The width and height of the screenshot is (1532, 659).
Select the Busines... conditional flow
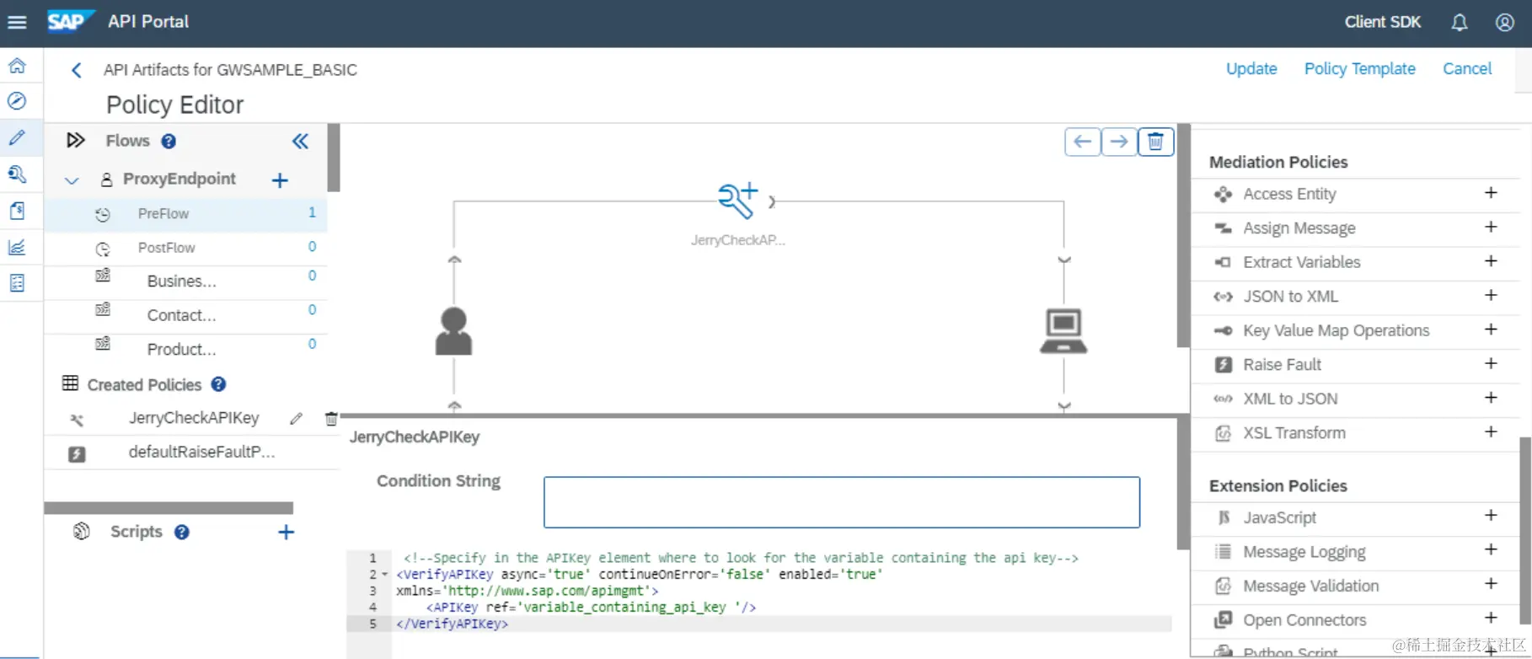click(x=185, y=281)
